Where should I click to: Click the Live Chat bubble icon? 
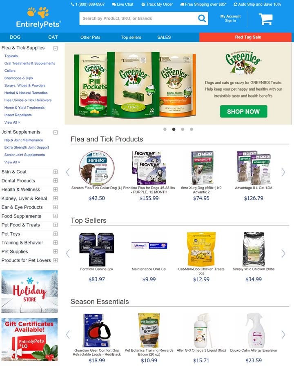[x=114, y=4]
